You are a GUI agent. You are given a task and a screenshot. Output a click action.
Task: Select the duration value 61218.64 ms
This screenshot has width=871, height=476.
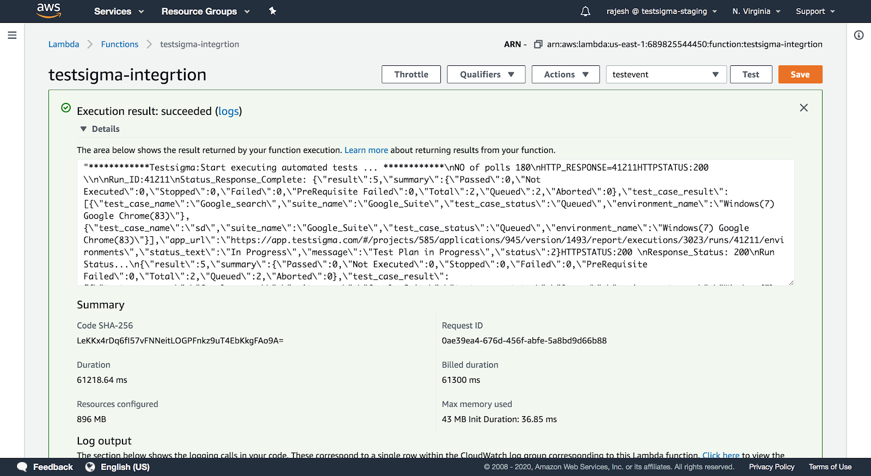[x=102, y=380]
